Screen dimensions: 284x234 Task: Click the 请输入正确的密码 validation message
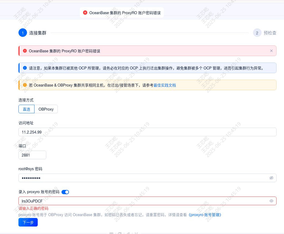(x=33, y=208)
